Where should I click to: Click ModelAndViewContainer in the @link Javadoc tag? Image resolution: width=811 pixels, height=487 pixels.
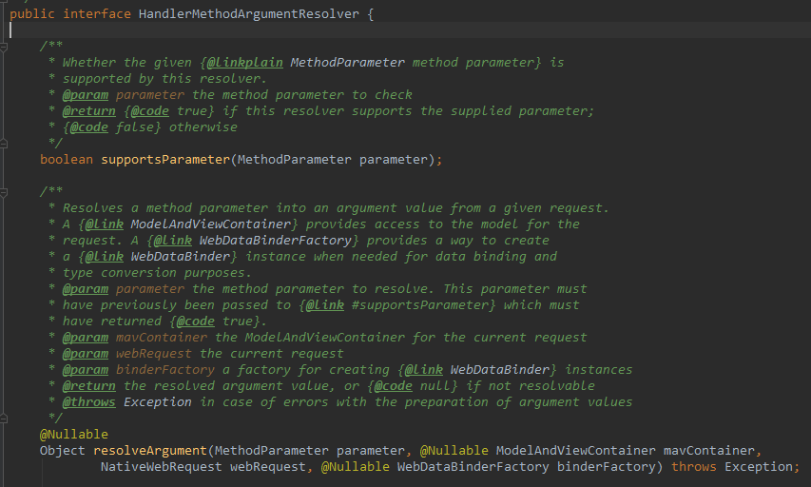tap(210, 224)
